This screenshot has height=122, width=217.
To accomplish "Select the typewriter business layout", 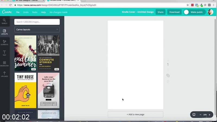I will [49, 91].
